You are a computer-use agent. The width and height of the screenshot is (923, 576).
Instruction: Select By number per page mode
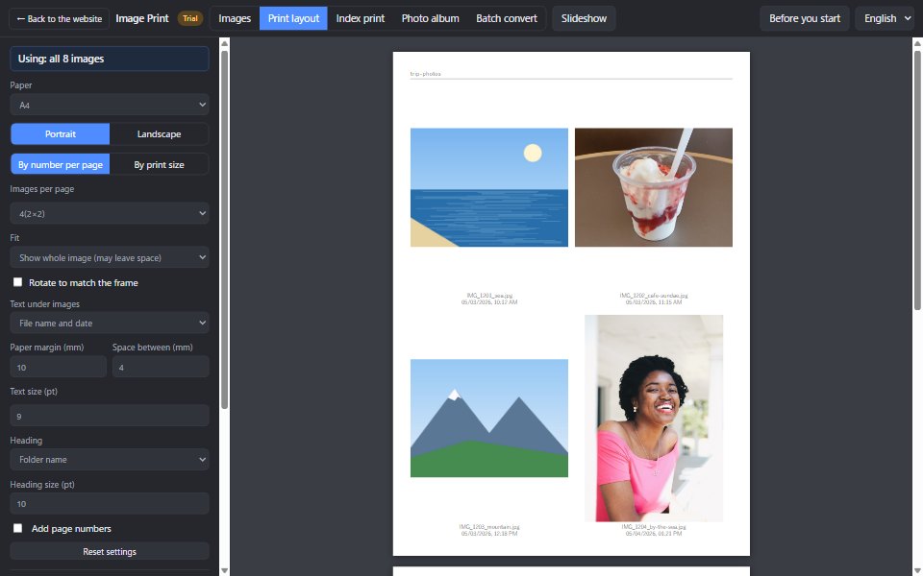pos(60,164)
